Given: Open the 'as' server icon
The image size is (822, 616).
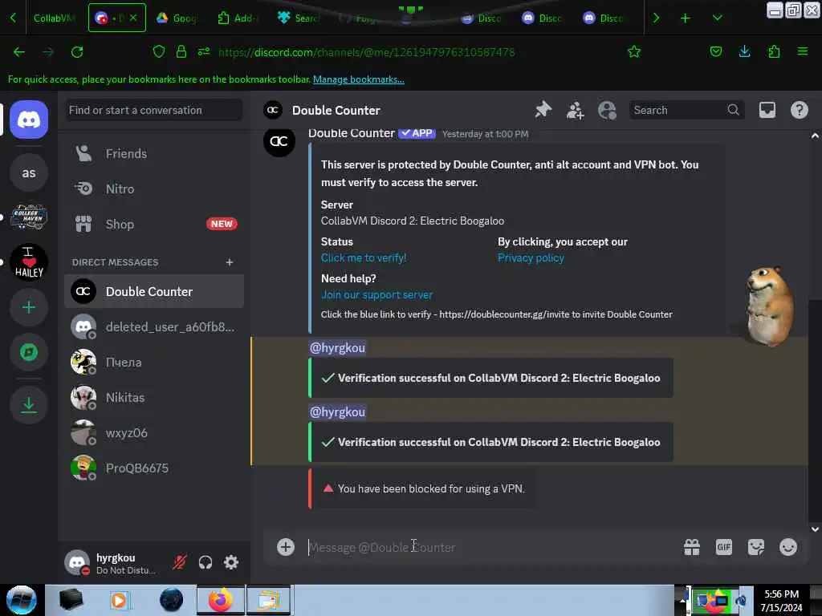Looking at the screenshot, I should coord(29,173).
